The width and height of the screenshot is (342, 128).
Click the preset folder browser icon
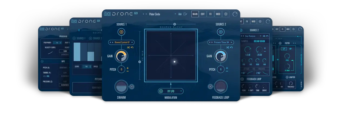click(180, 14)
